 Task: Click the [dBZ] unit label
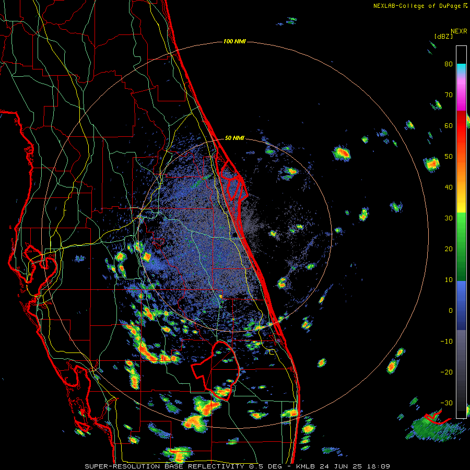443,36
